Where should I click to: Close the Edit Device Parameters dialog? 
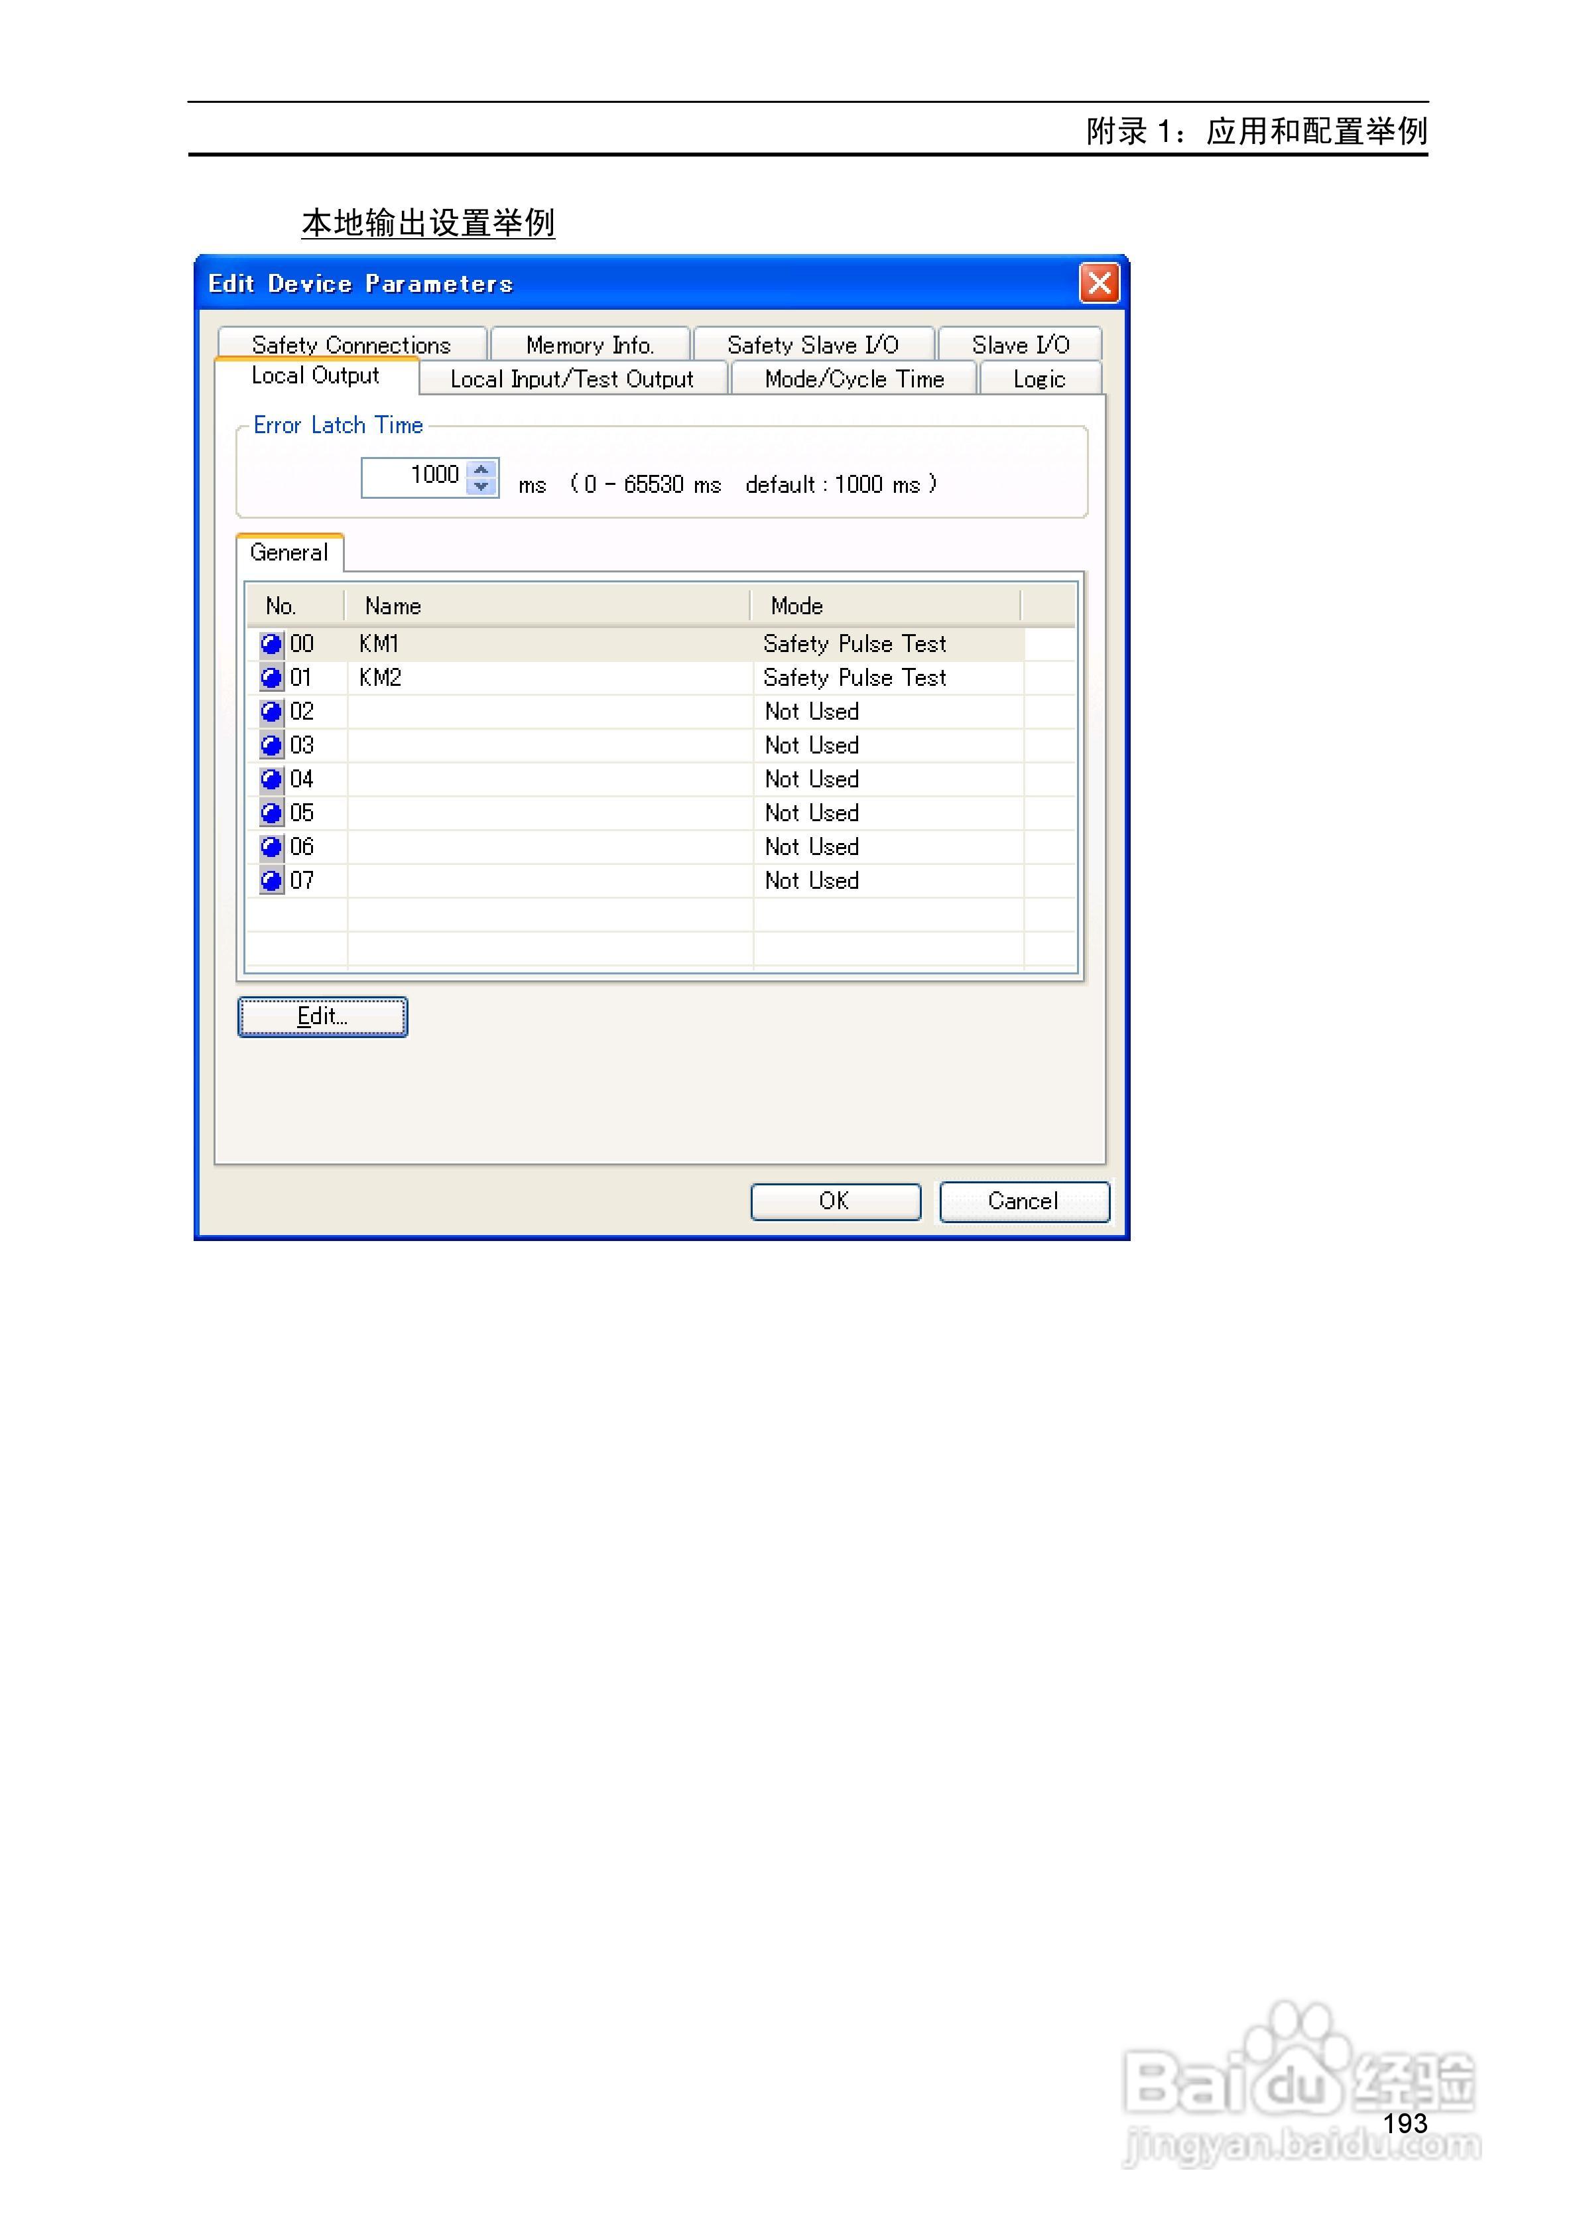pyautogui.click(x=1098, y=284)
